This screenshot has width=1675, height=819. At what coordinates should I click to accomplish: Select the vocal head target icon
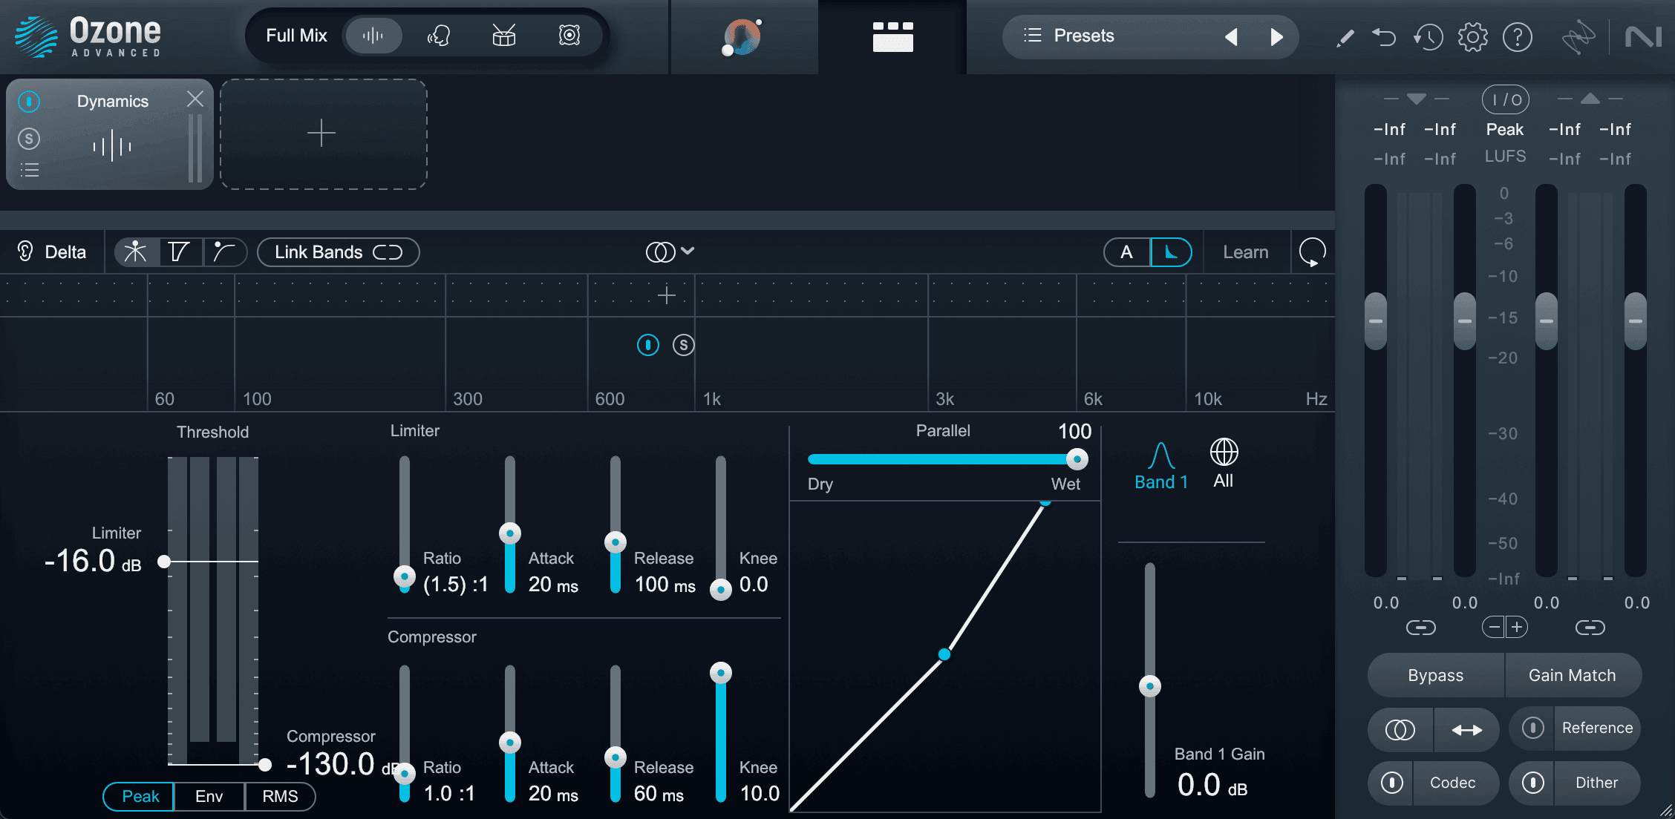(439, 36)
